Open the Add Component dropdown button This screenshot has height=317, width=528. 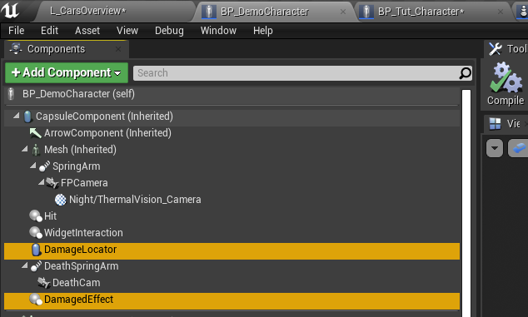(67, 72)
